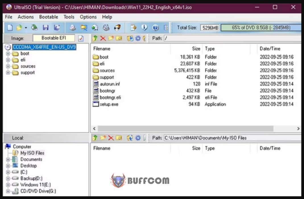Click the globe-with-arrow icon in the image pane toolbar
This screenshot has height=199, width=304.
coord(130,38)
